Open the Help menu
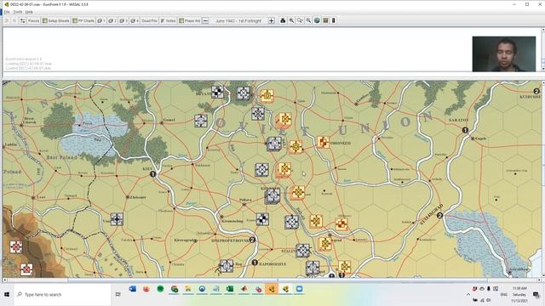The width and height of the screenshot is (545, 306). coord(29,12)
